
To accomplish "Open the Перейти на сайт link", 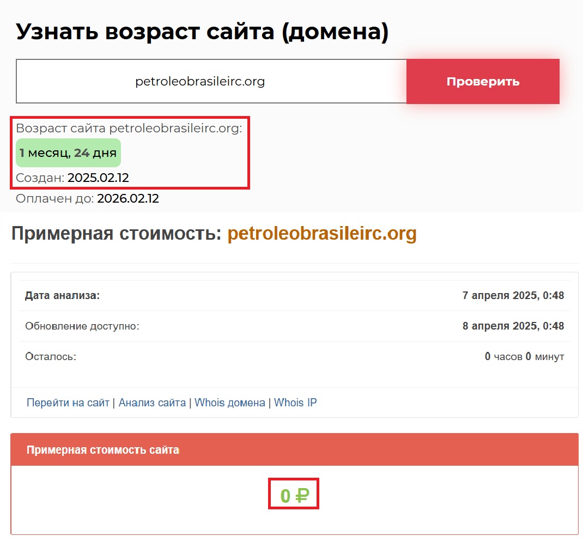I will coord(68,403).
